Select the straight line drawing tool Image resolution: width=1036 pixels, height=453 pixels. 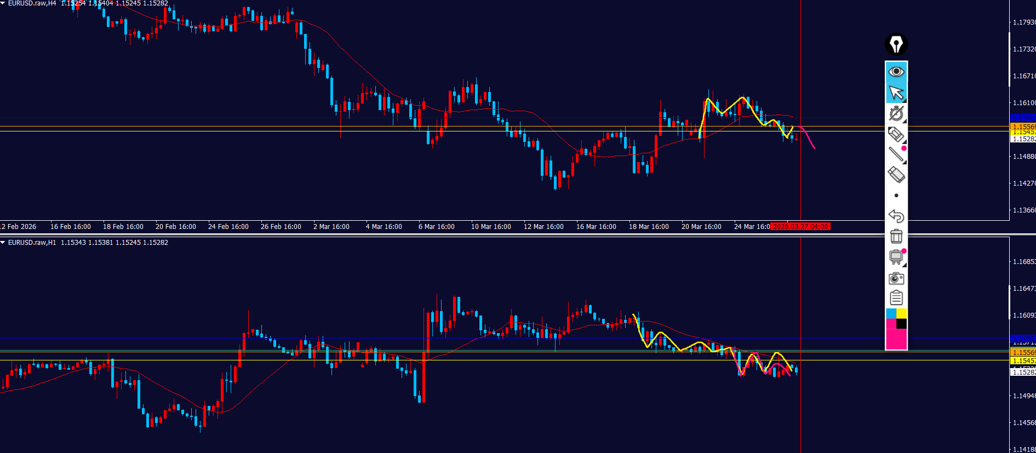(896, 154)
